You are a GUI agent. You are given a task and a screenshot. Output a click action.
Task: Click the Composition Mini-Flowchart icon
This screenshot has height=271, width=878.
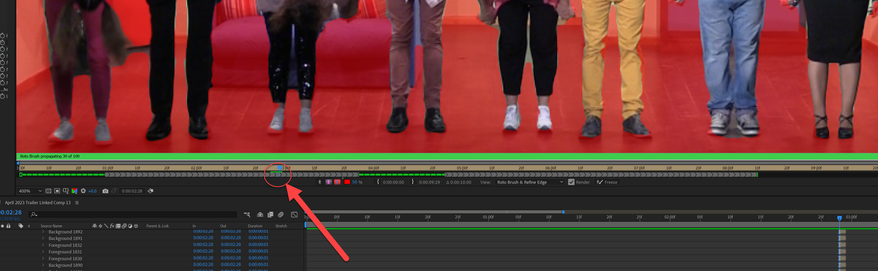[247, 214]
